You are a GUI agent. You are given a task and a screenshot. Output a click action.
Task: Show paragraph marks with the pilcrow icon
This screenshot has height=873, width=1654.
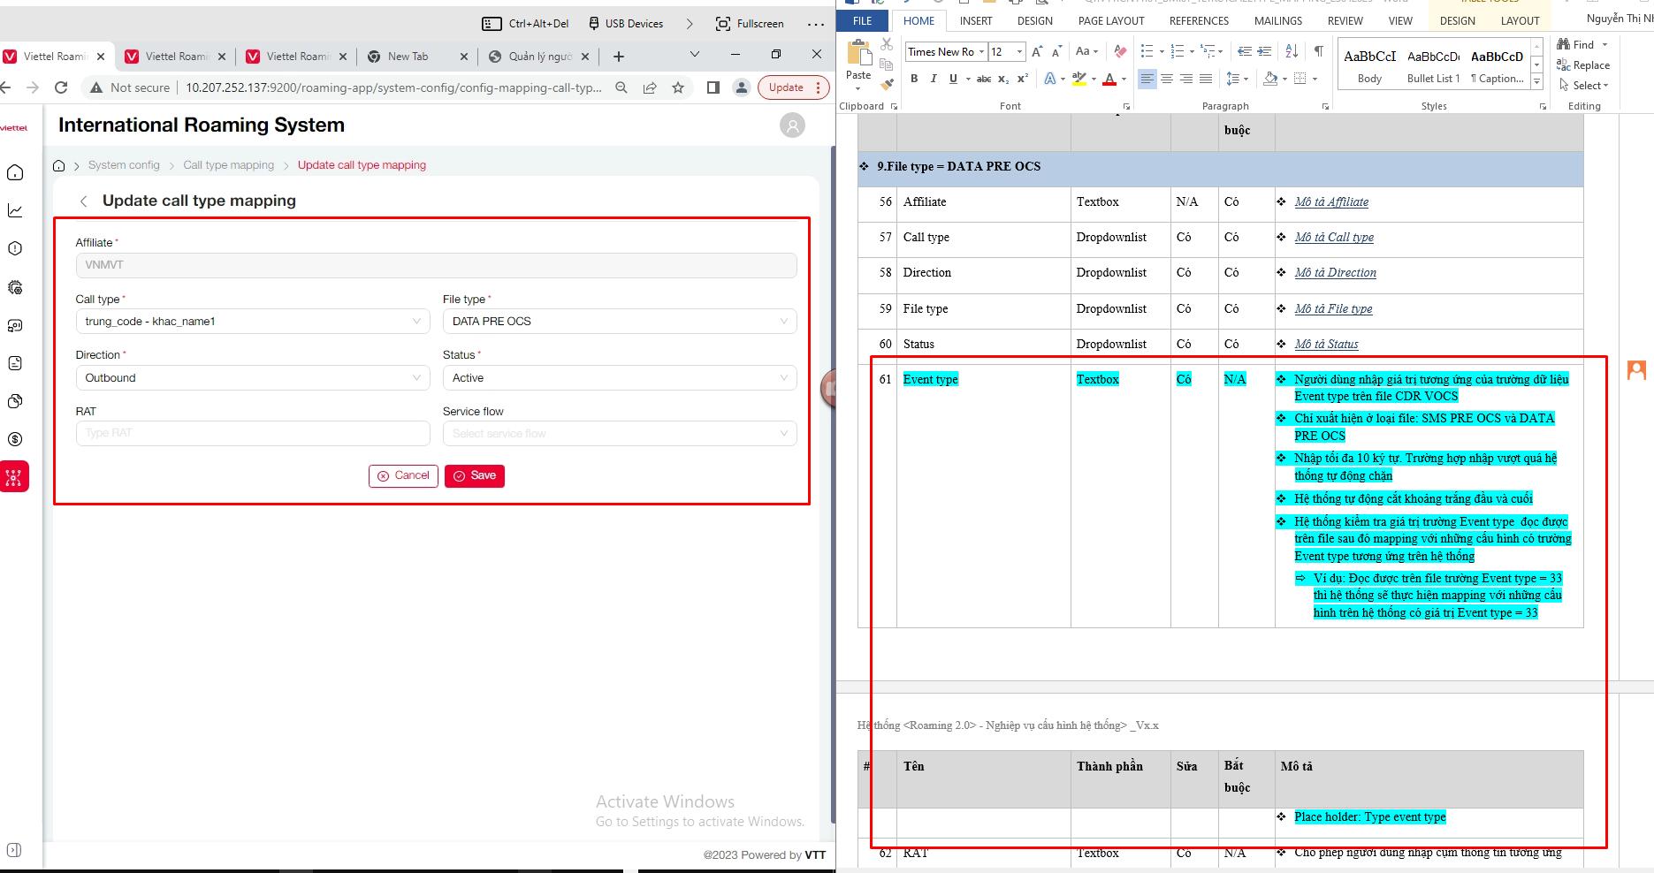(x=1318, y=51)
